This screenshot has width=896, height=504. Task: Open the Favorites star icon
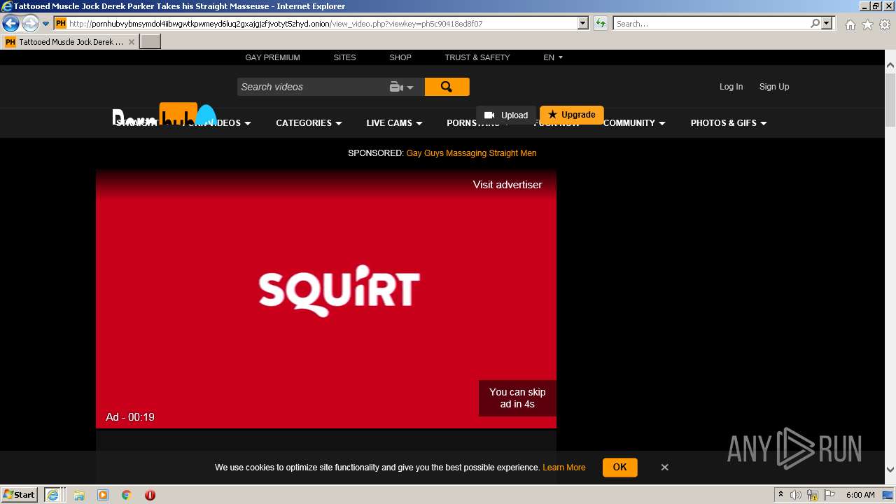tap(867, 24)
